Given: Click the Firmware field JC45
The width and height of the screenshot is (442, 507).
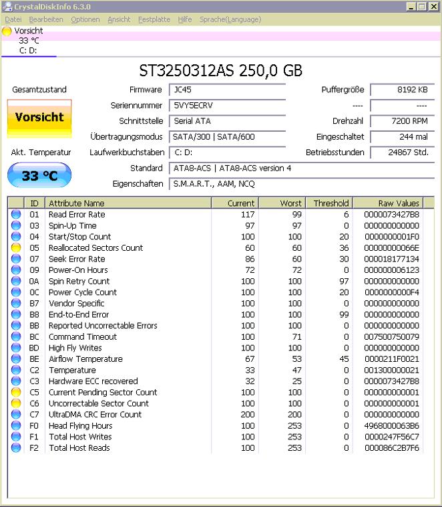Looking at the screenshot, I should [x=227, y=90].
